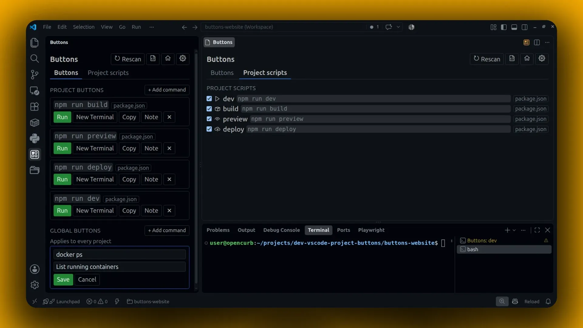Uncheck the deploy script checkbox
The width and height of the screenshot is (583, 328).
(x=209, y=129)
